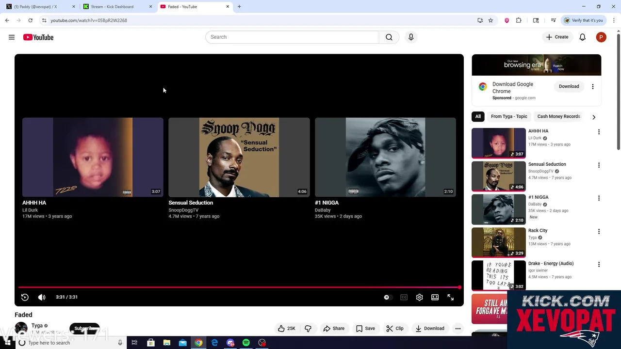Open YouTube notifications bell
Image resolution: width=621 pixels, height=349 pixels.
[583, 37]
